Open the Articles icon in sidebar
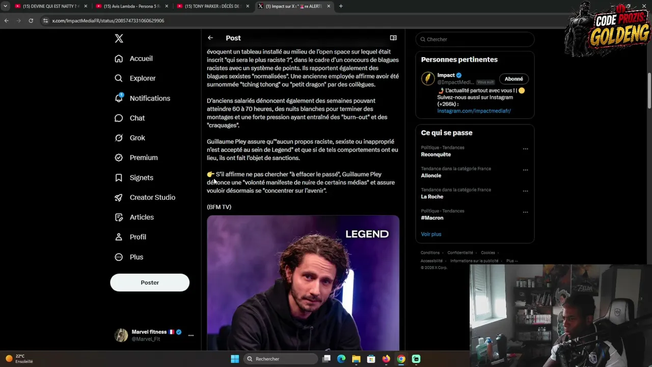The height and width of the screenshot is (367, 652). click(x=119, y=217)
